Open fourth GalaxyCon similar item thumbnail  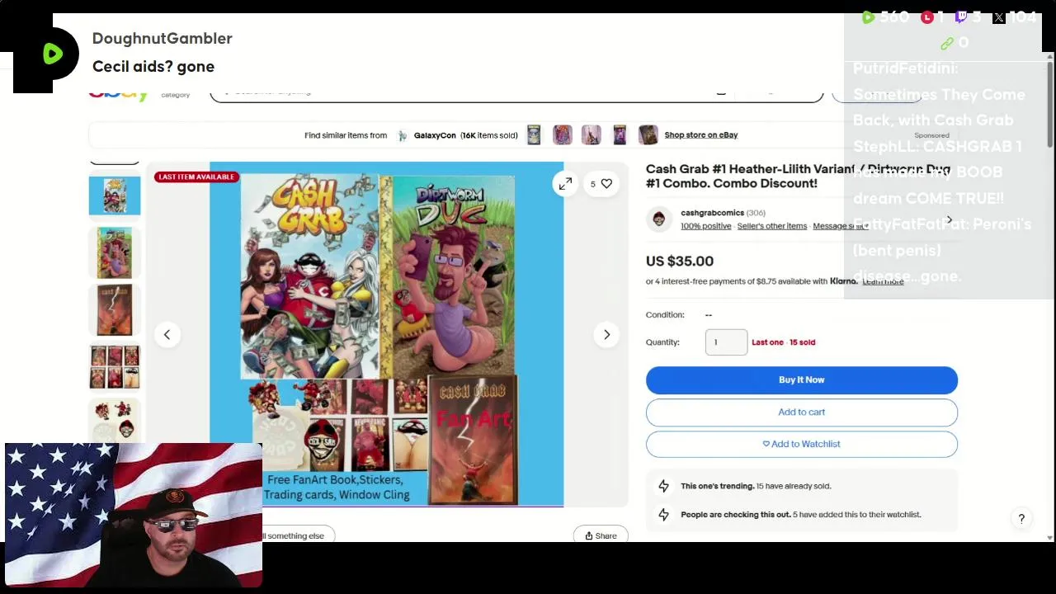click(x=620, y=134)
